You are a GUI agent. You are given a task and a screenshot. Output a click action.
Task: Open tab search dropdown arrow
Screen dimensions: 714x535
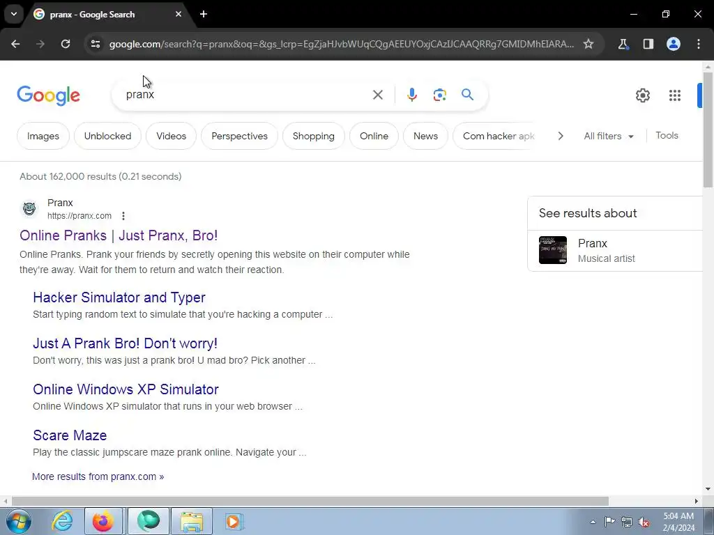point(14,14)
